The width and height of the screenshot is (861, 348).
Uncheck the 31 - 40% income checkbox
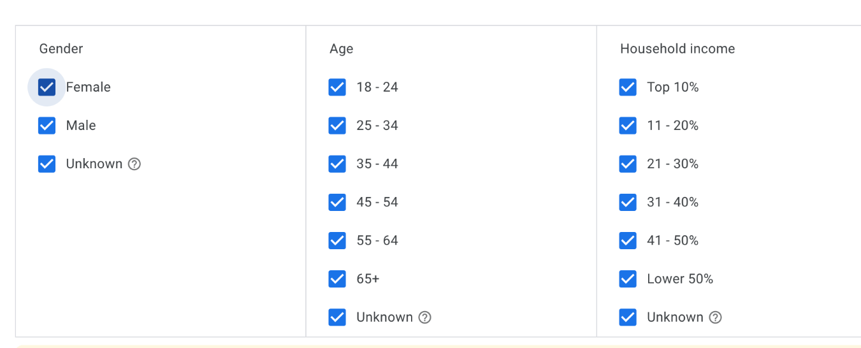coord(628,202)
